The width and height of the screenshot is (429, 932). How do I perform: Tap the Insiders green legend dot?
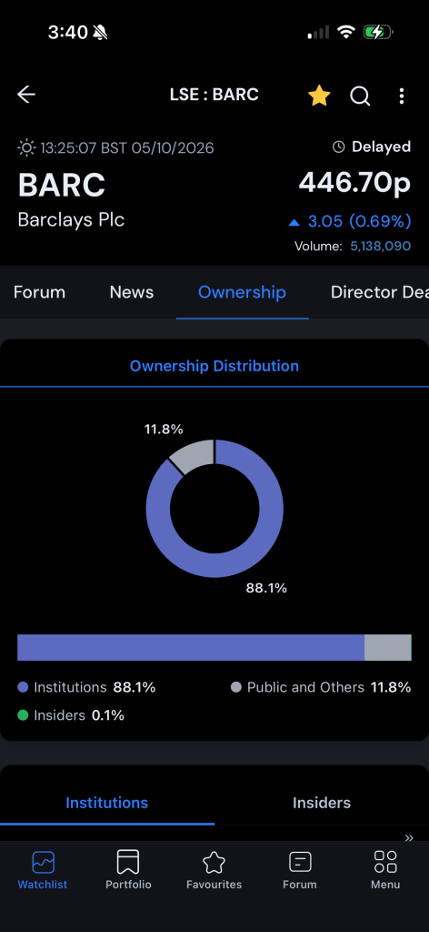[x=23, y=715]
